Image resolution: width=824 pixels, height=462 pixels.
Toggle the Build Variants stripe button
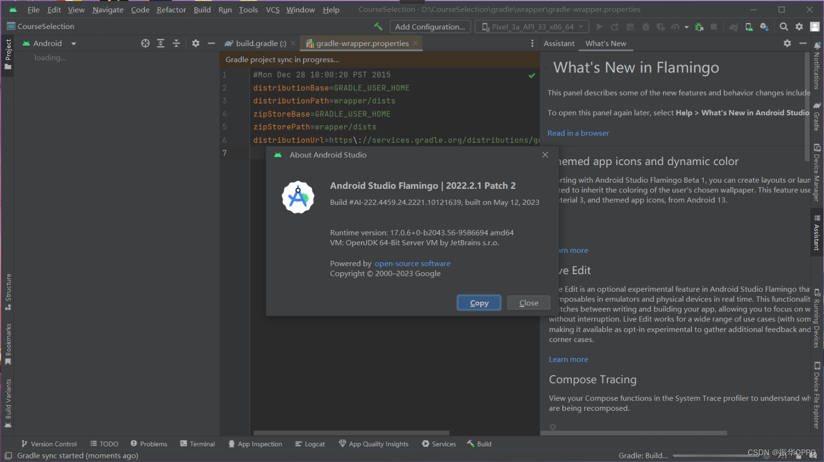8,404
